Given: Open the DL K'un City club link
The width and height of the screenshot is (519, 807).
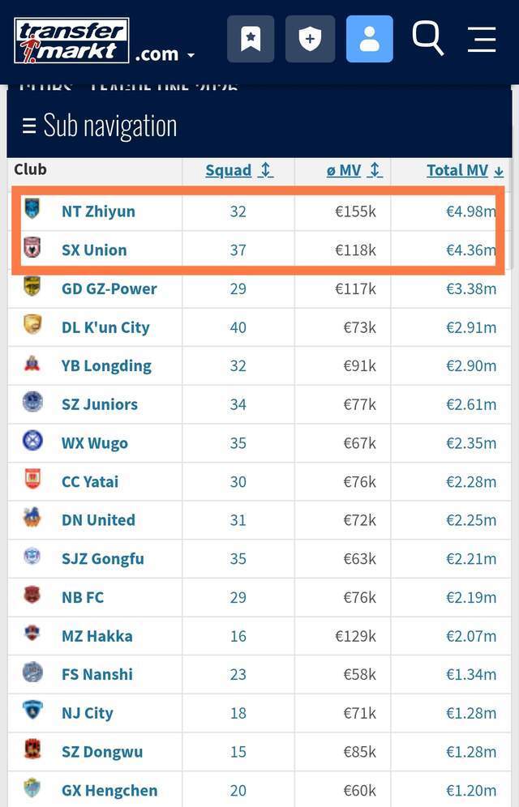Looking at the screenshot, I should tap(105, 327).
